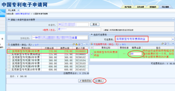Image resolution: width=175 pixels, height=91 pixels.
Task: Click the 缴费人姓名 input field
Action: (x=79, y=29)
